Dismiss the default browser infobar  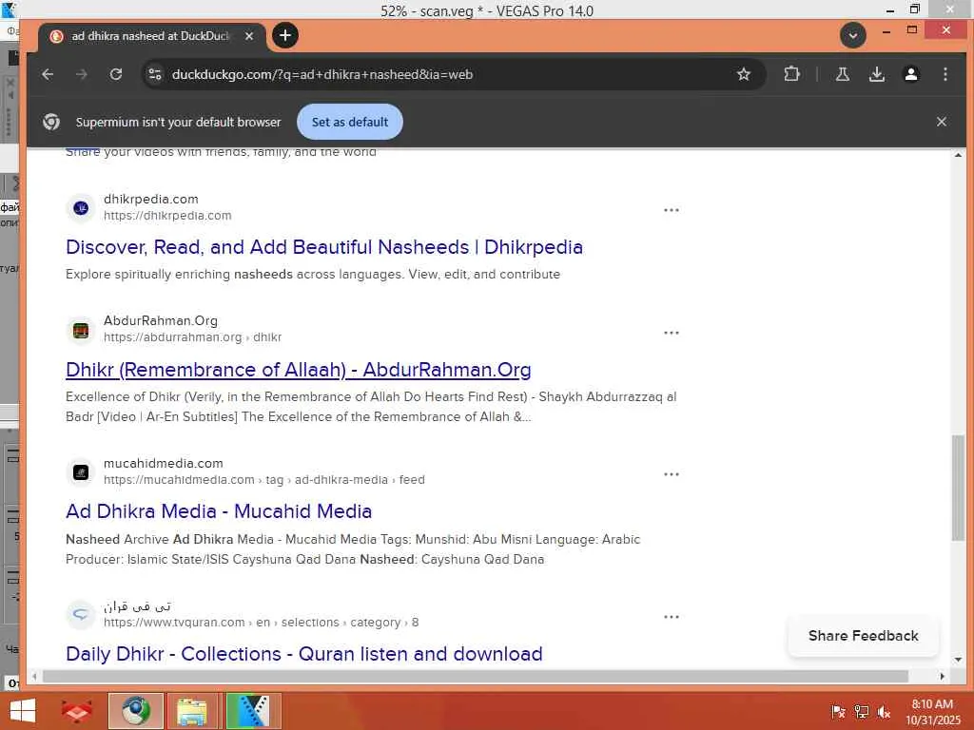[x=941, y=122]
